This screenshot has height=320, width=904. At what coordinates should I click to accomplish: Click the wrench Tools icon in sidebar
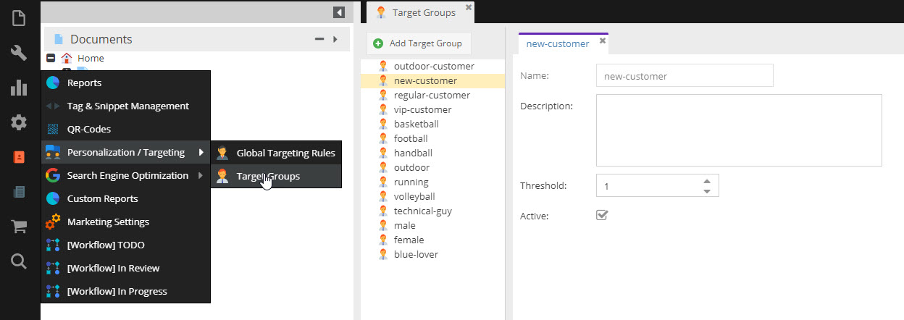click(19, 53)
